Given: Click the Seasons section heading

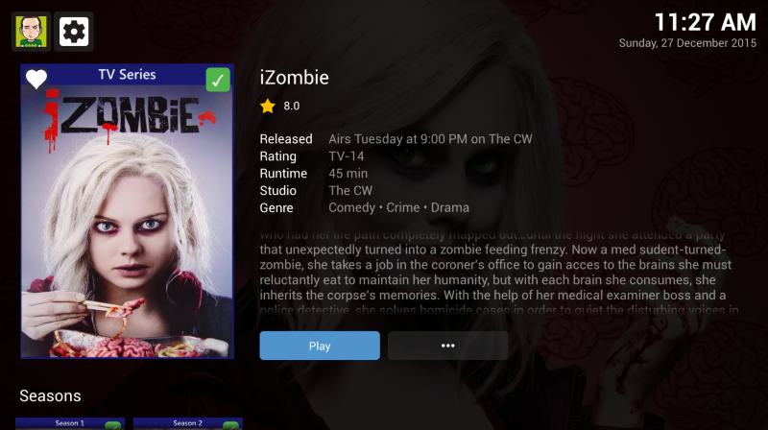Looking at the screenshot, I should tap(50, 395).
